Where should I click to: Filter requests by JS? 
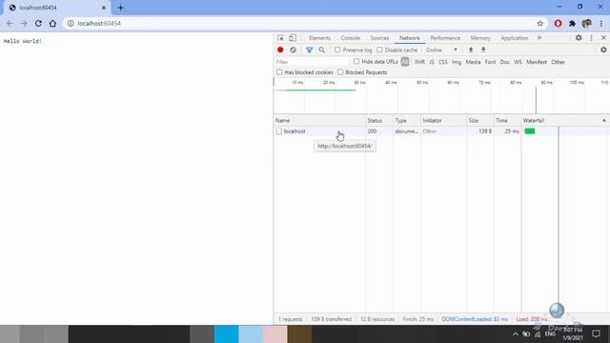[x=432, y=62]
